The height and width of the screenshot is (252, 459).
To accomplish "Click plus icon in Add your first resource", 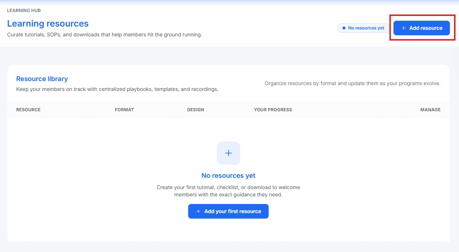I will pyautogui.click(x=198, y=211).
